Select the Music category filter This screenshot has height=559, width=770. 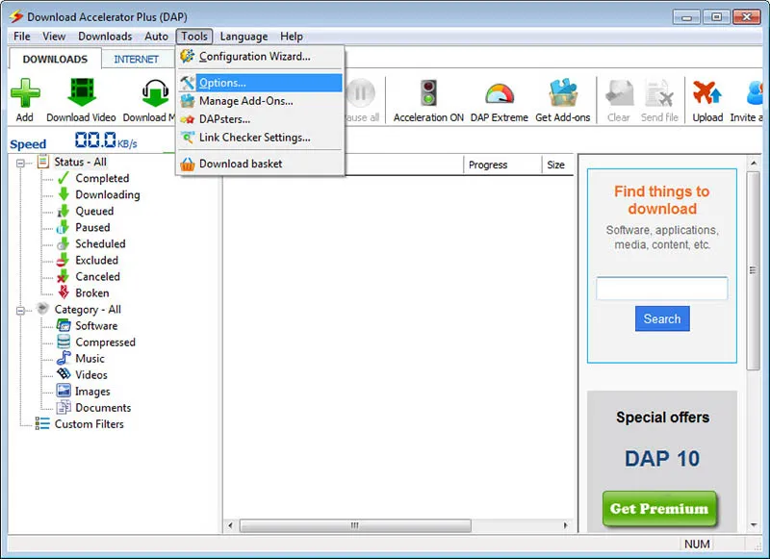pyautogui.click(x=90, y=358)
